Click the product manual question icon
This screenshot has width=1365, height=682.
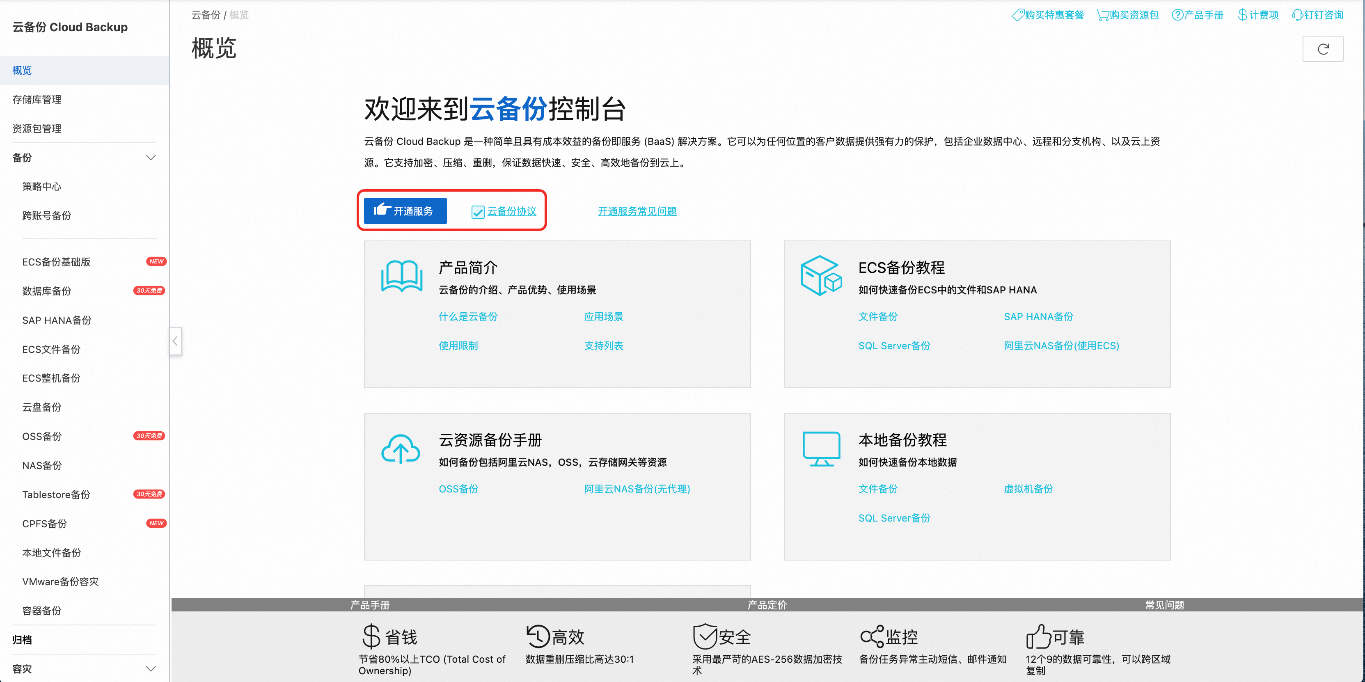(x=1177, y=15)
